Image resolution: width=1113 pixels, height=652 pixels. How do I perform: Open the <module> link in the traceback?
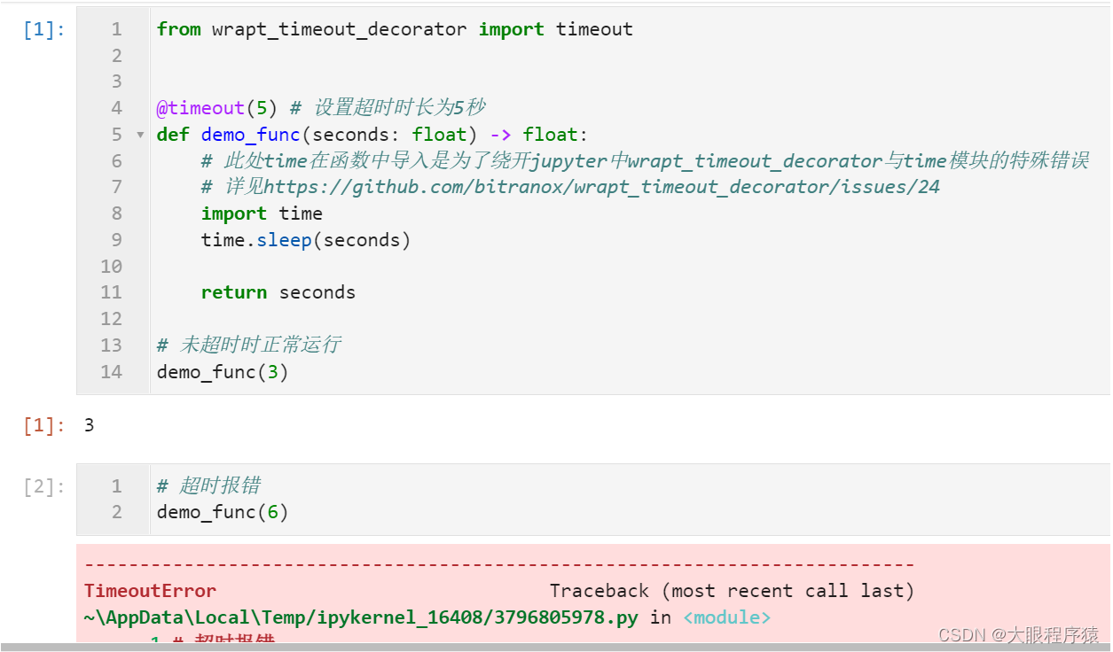(x=725, y=617)
